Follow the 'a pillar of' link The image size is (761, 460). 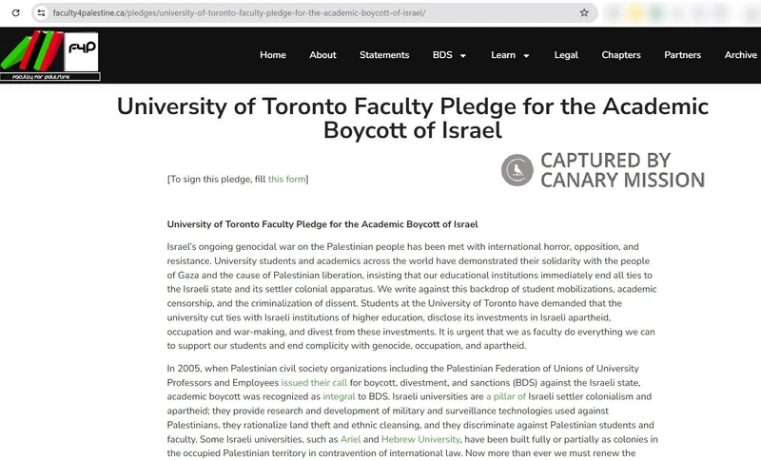pos(506,396)
